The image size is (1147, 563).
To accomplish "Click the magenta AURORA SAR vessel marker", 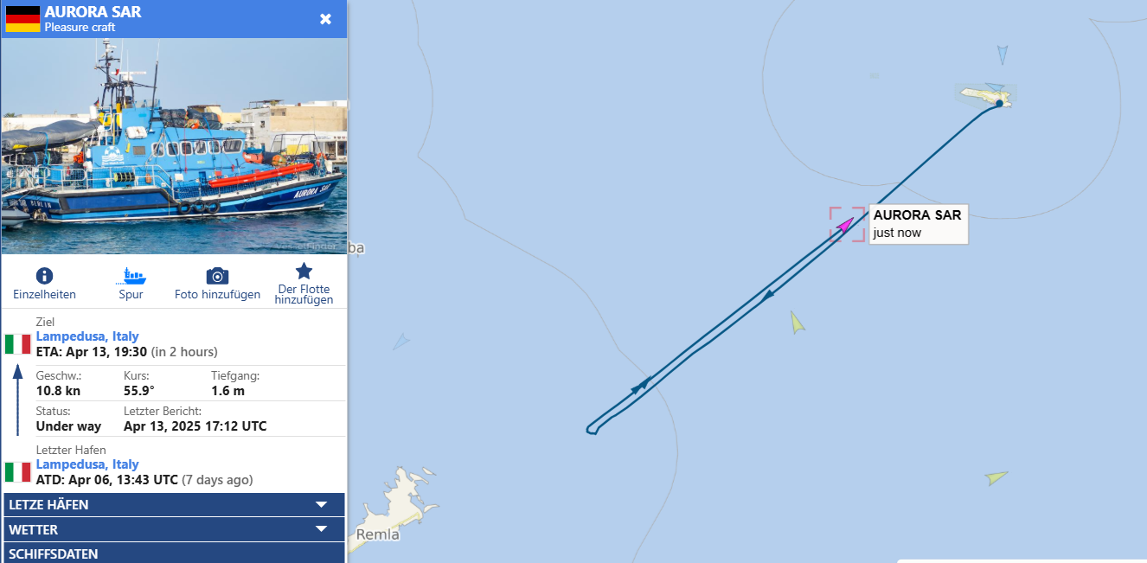I will [846, 225].
